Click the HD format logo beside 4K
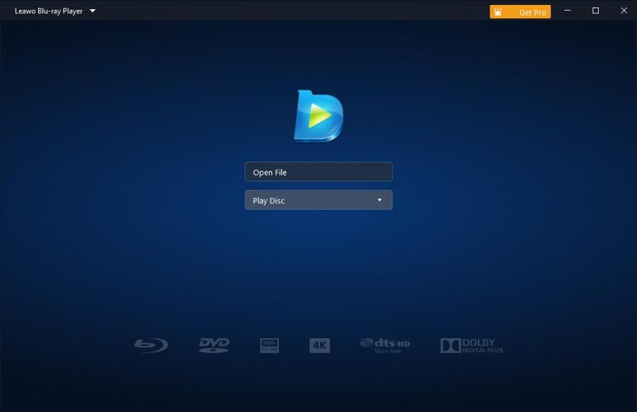This screenshot has width=637, height=412. point(270,346)
